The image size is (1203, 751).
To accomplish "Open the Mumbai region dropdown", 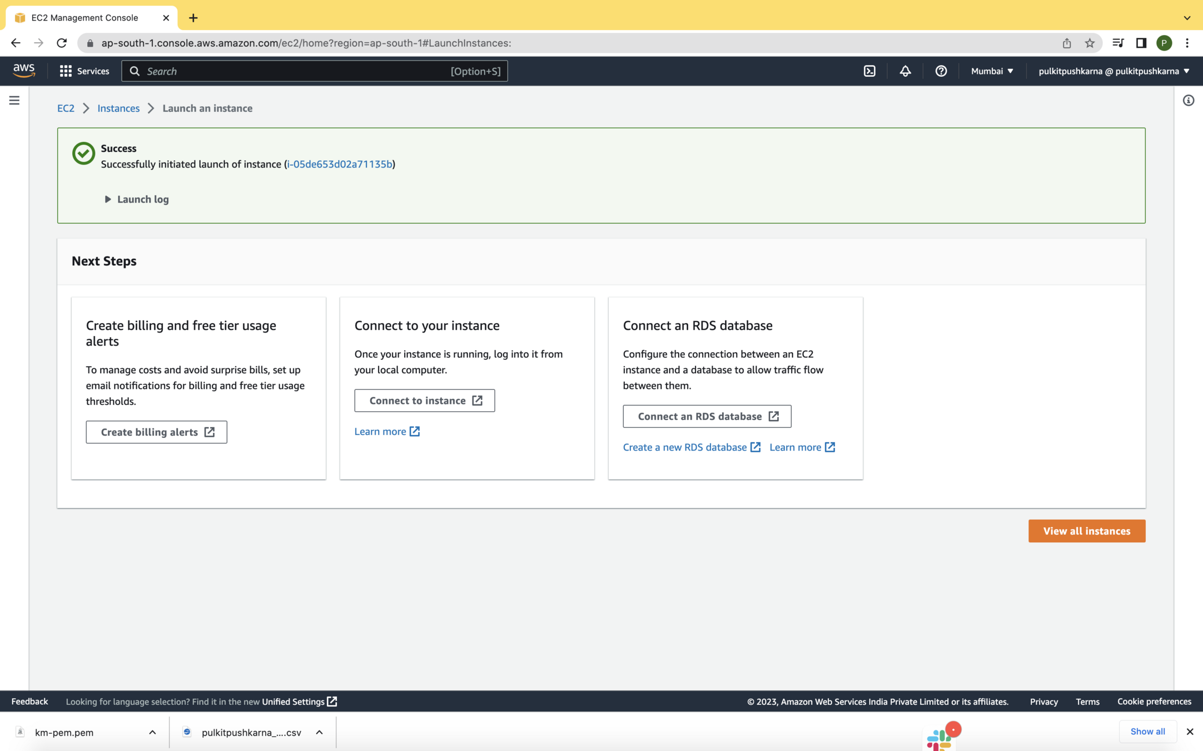I will [992, 71].
